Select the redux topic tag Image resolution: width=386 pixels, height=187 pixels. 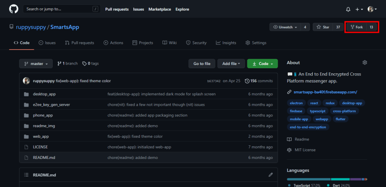[330, 103]
